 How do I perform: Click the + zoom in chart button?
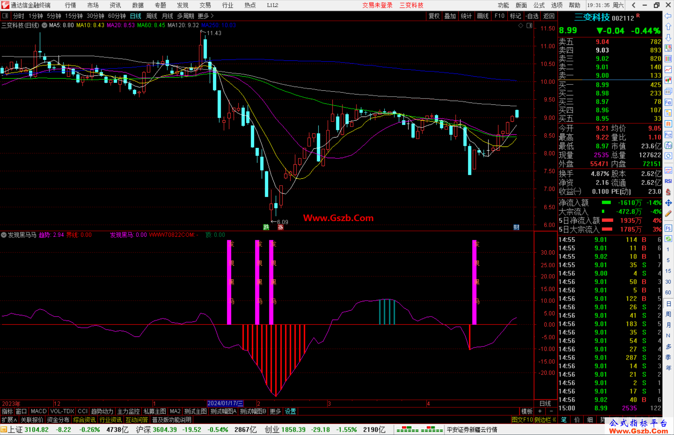click(x=540, y=411)
